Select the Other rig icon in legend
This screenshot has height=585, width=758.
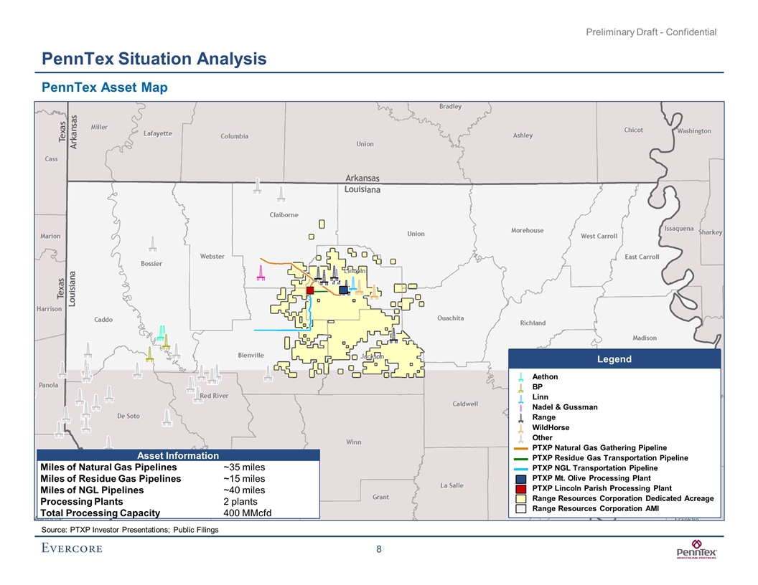tap(520, 438)
